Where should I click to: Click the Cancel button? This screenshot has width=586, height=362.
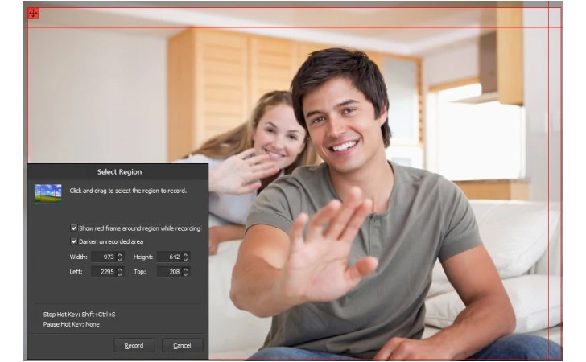click(183, 346)
